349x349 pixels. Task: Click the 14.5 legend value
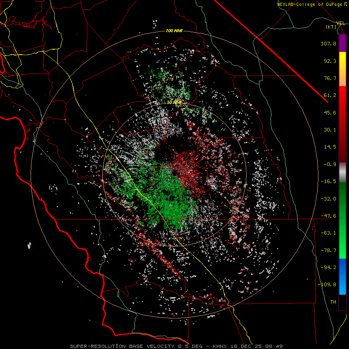pyautogui.click(x=330, y=147)
